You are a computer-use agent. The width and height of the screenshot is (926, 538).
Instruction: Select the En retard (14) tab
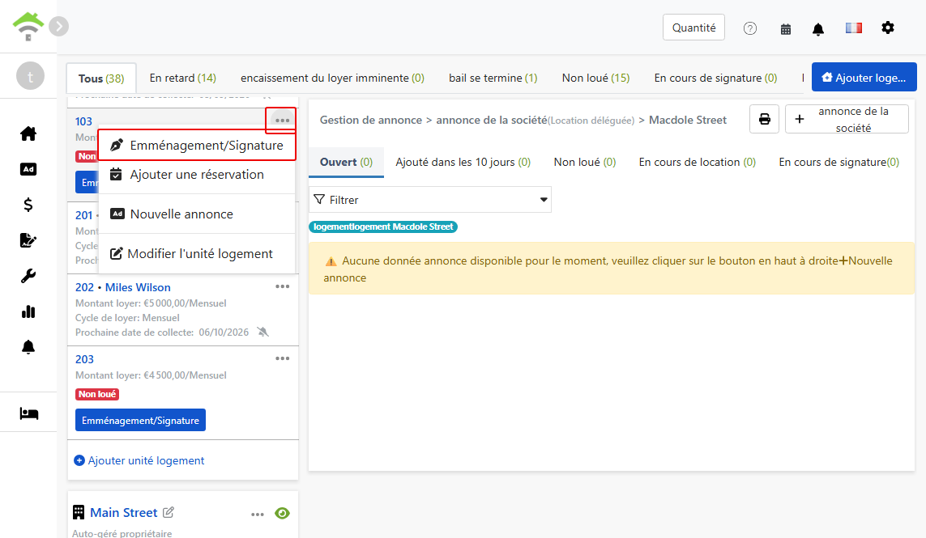pyautogui.click(x=182, y=78)
